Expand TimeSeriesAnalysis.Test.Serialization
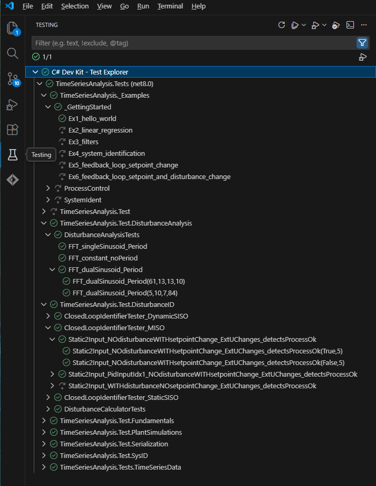 [44, 444]
